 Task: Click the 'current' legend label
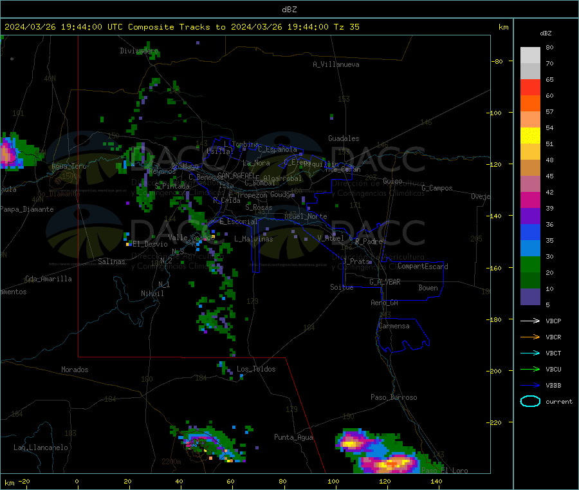click(x=559, y=401)
